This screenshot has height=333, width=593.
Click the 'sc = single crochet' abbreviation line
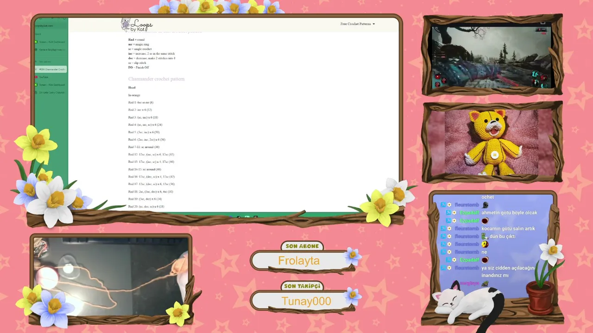point(140,49)
